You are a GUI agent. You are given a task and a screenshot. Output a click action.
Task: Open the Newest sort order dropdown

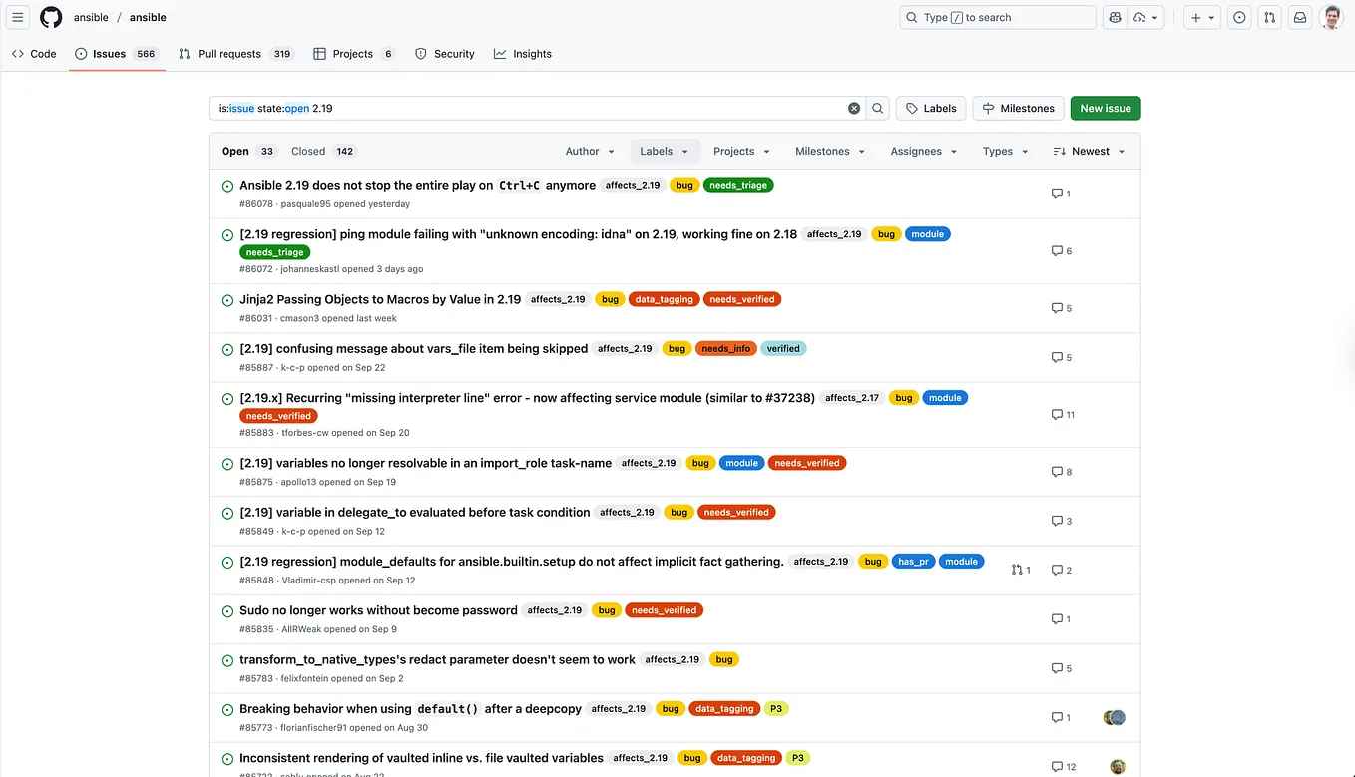pos(1089,151)
